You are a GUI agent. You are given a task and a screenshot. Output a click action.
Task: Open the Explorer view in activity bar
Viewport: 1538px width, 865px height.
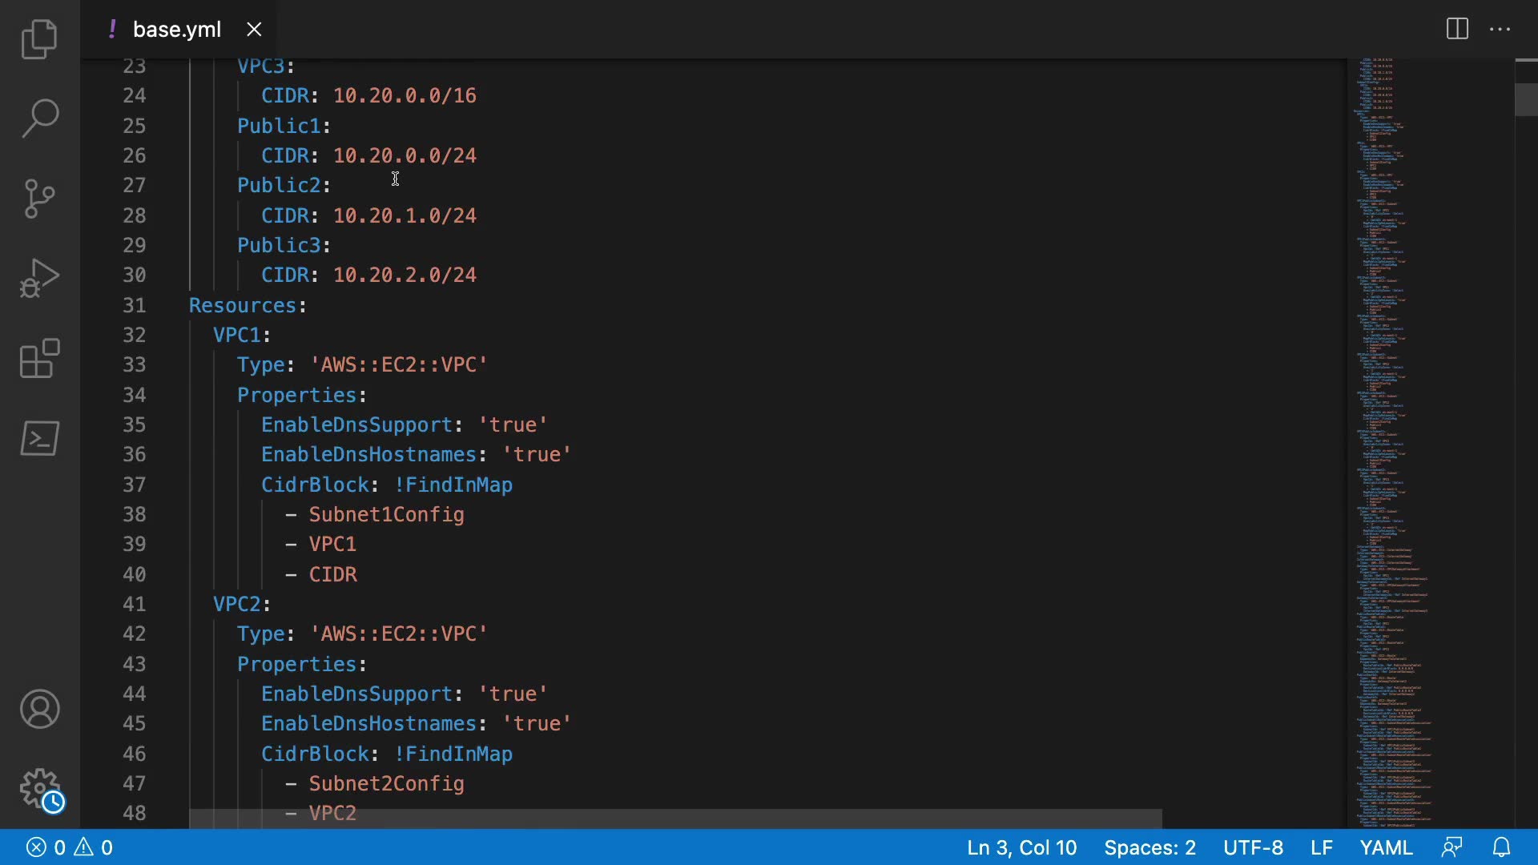click(39, 39)
